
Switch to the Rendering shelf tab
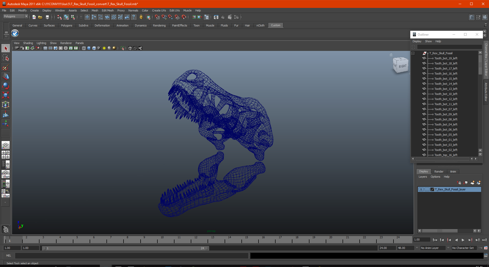pos(159,25)
